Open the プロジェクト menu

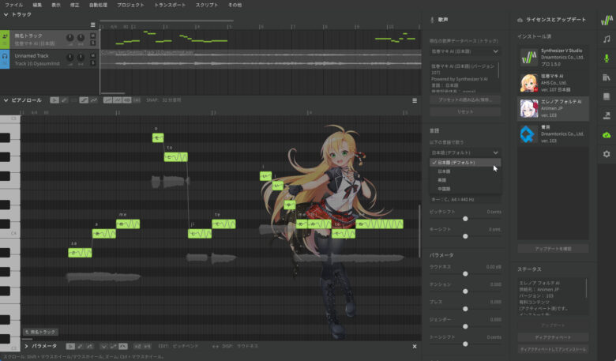click(130, 5)
